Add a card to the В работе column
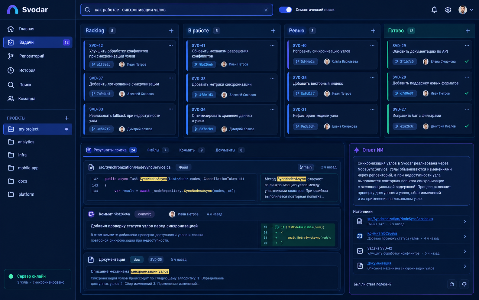This screenshot has height=300, width=479. pos(273,31)
